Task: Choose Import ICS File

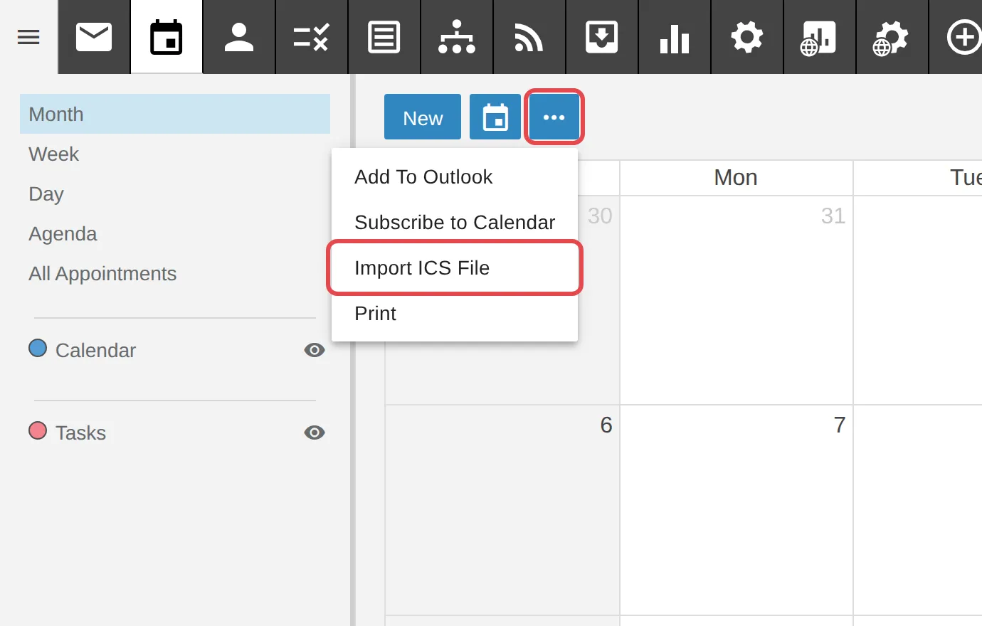Action: (x=454, y=267)
